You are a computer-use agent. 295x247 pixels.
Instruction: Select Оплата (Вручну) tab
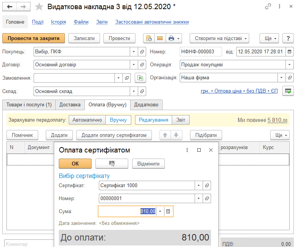(107, 105)
